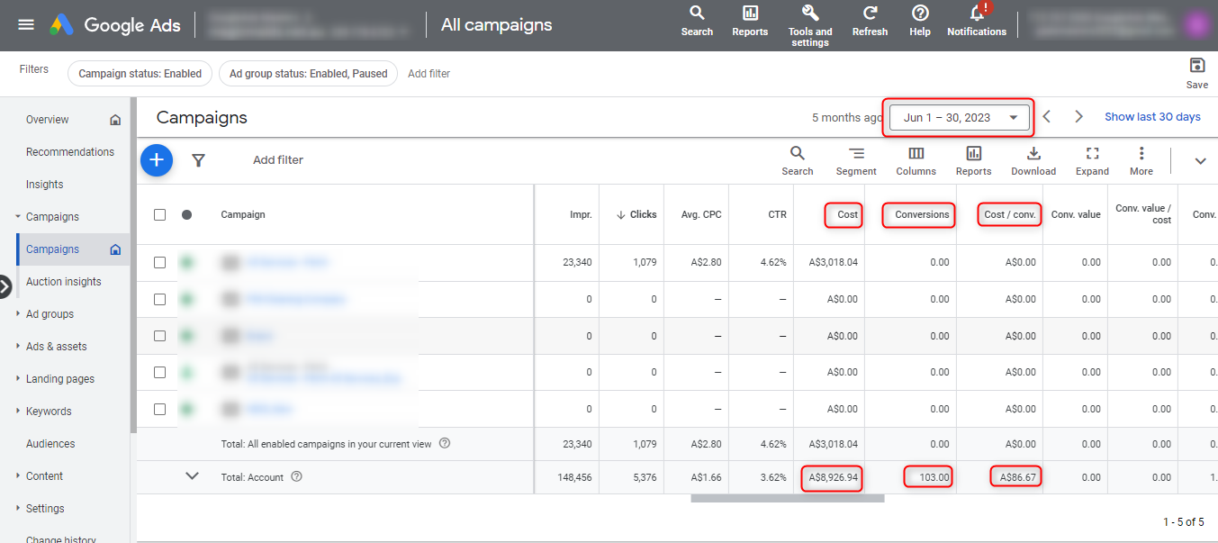The width and height of the screenshot is (1218, 543).
Task: Open Audiences in the sidebar
Action: click(x=50, y=444)
